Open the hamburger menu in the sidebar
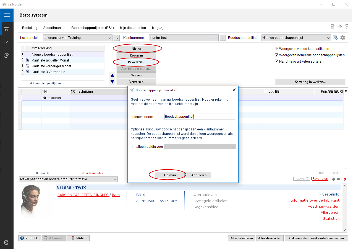 point(7,15)
